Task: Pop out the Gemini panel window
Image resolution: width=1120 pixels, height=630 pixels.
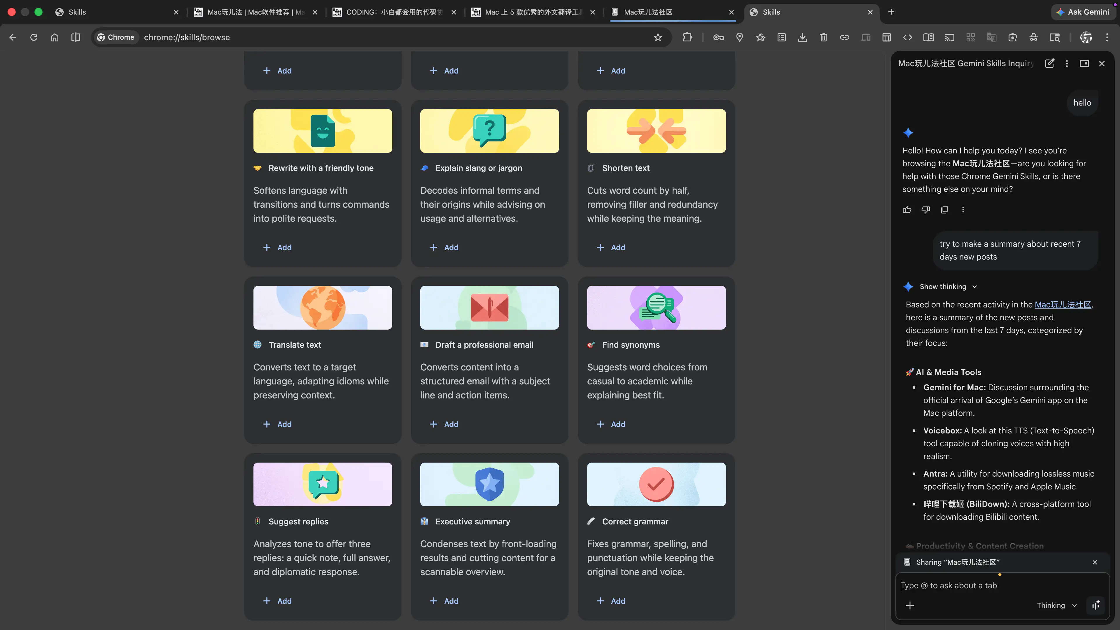Action: coord(1084,64)
